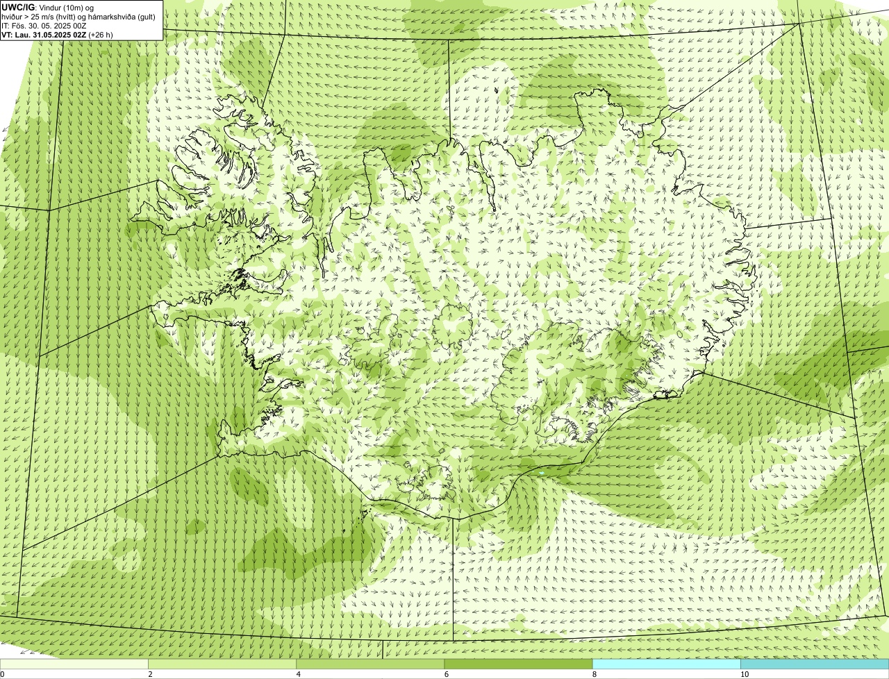The width and height of the screenshot is (889, 679).
Task: Click the title text 'UWC/IG: Vindur (10m) og'
Action: tap(48, 8)
